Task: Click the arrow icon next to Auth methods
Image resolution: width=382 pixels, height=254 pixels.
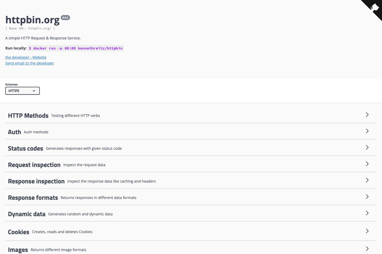Action: coord(367,131)
